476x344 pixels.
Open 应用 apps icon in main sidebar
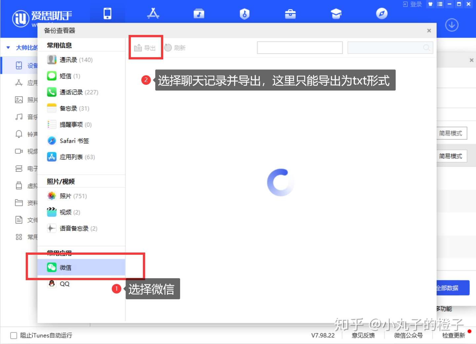19,83
